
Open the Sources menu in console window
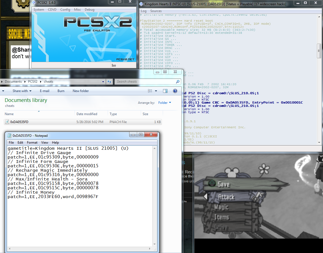(156, 11)
